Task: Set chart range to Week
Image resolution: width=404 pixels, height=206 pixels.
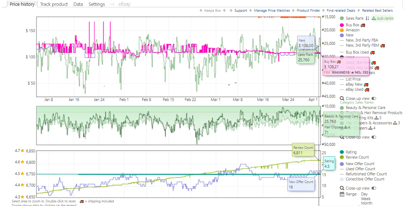Action: click(366, 199)
